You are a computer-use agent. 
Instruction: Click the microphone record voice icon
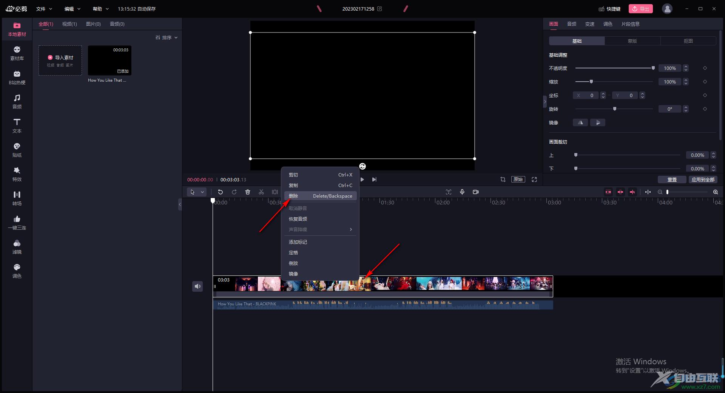[462, 192]
